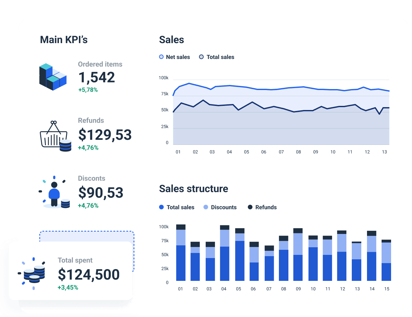Click the blue Total sales legend dot
Viewport: 412px width, 317px height.
(161, 207)
